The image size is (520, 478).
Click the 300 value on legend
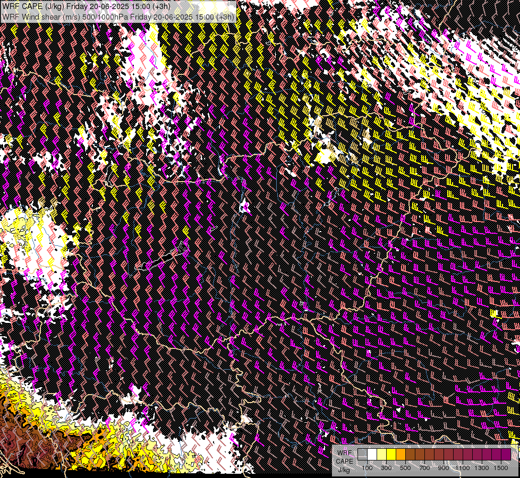point(386,468)
